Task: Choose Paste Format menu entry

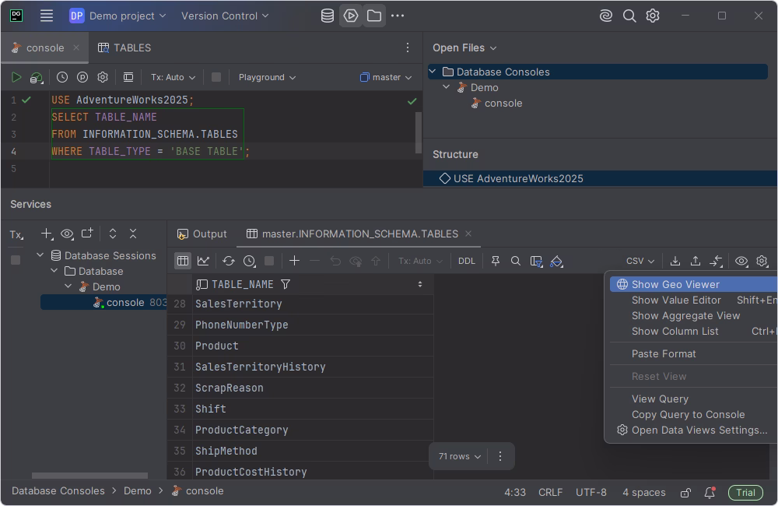Action: [694, 354]
